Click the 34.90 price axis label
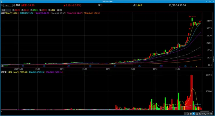The width and height of the screenshot is (215, 116). click(209, 21)
